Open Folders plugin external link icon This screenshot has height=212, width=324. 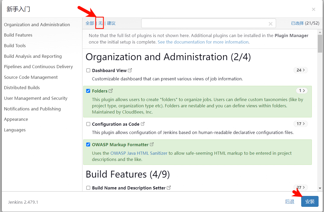pos(111,91)
